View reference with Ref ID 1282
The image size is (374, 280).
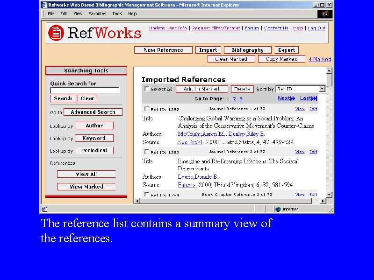[300, 109]
